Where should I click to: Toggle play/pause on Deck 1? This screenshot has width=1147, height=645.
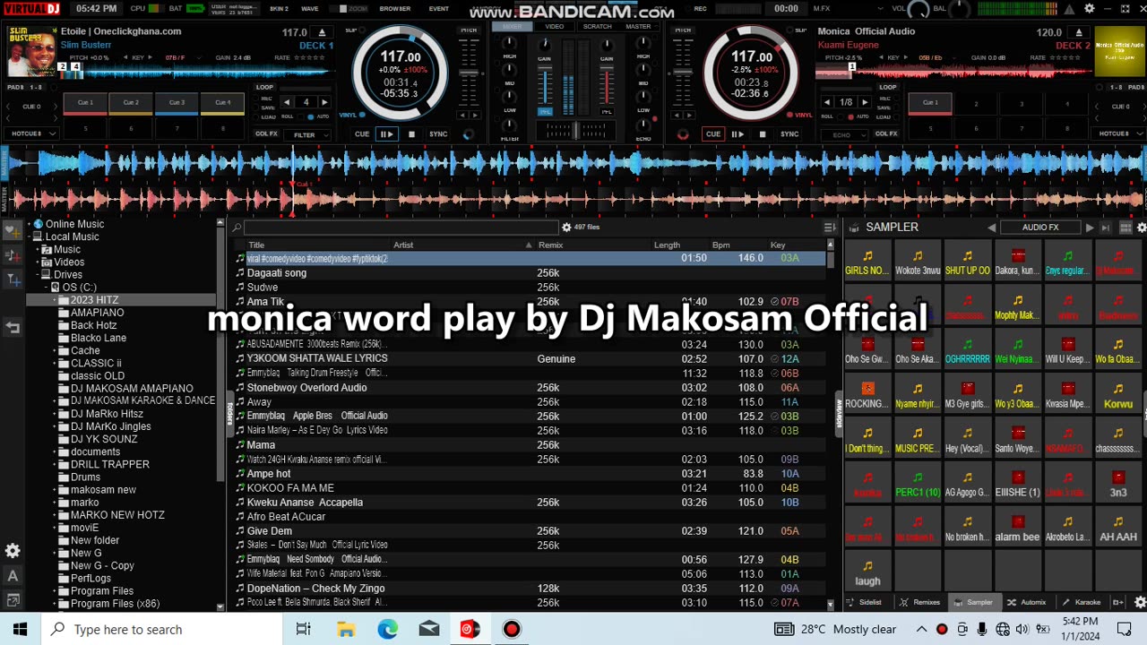point(386,134)
